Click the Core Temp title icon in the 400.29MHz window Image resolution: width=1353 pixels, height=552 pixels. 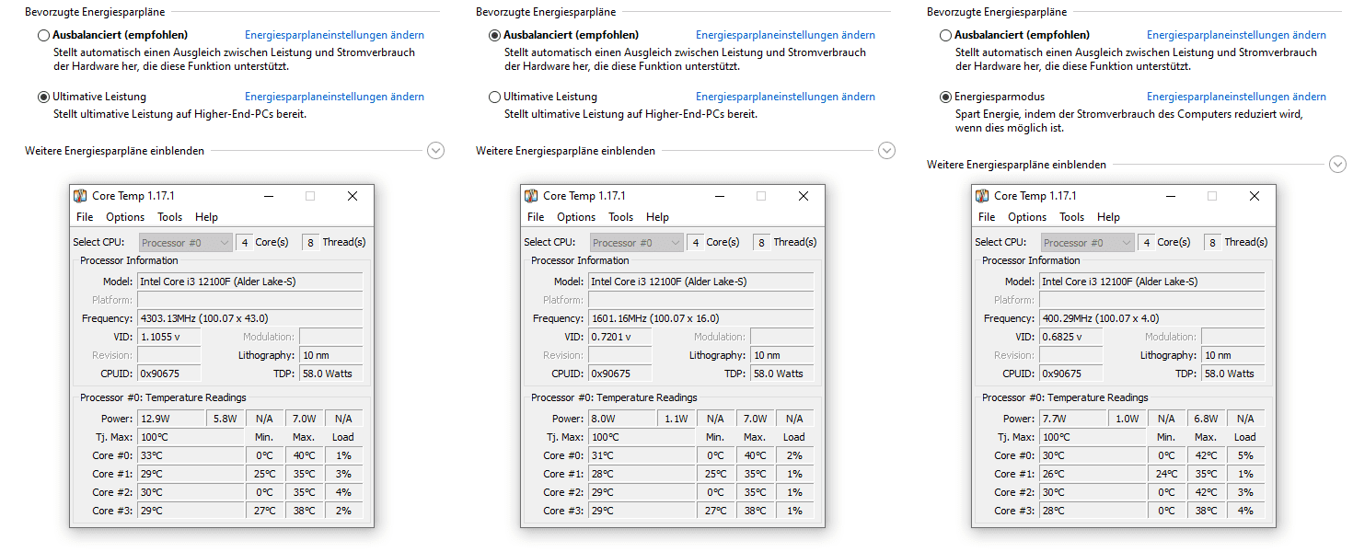click(982, 196)
